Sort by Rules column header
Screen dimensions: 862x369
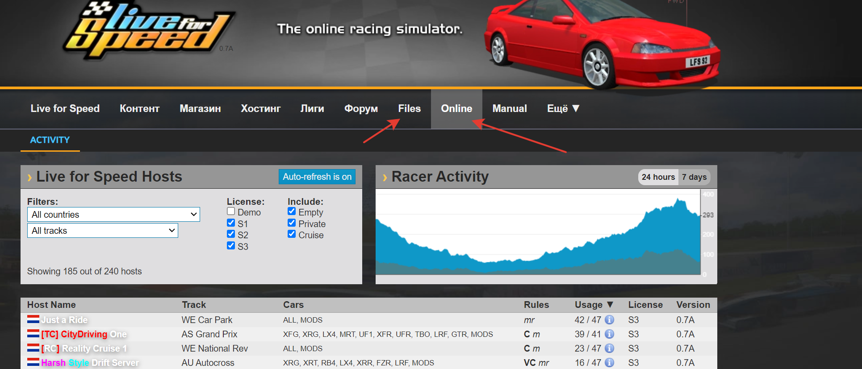(536, 305)
